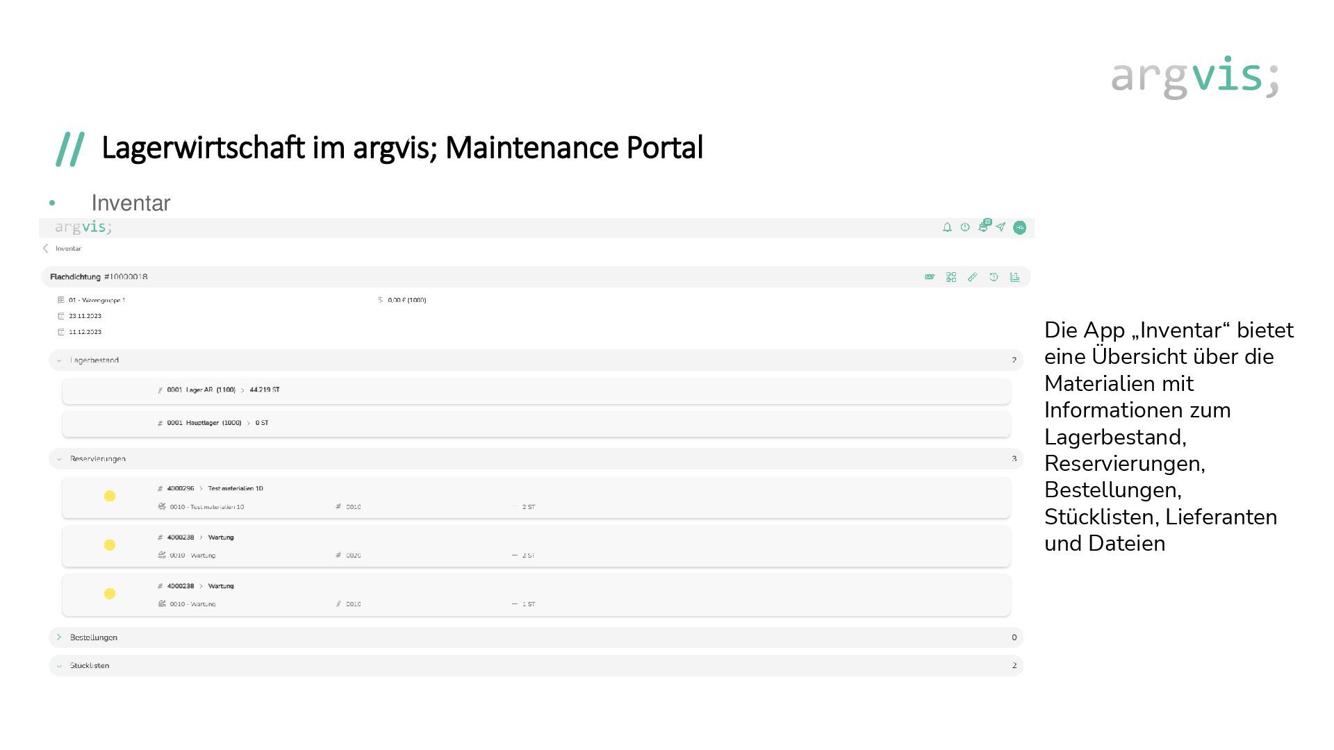Click the clock alert icon in header
This screenshot has height=750, width=1334.
[x=965, y=227]
